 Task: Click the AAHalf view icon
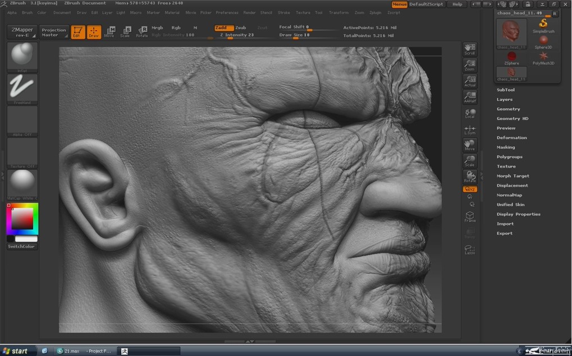pos(470,97)
